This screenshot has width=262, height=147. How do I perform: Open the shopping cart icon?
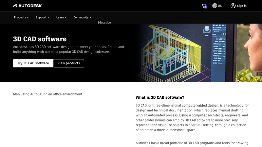(x=204, y=6)
